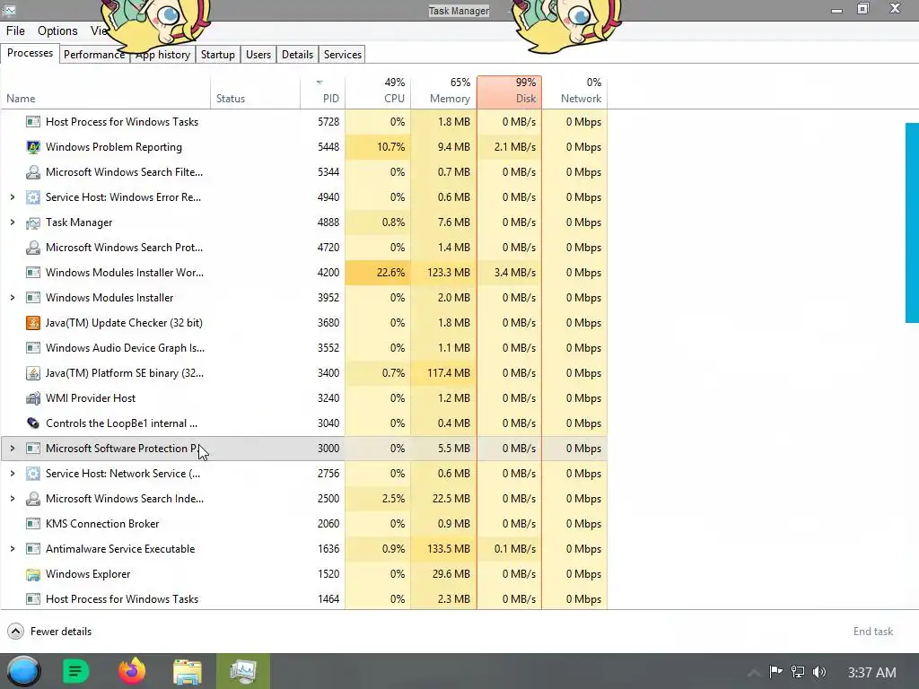Click the Java Platform SE binary icon

[x=33, y=373]
